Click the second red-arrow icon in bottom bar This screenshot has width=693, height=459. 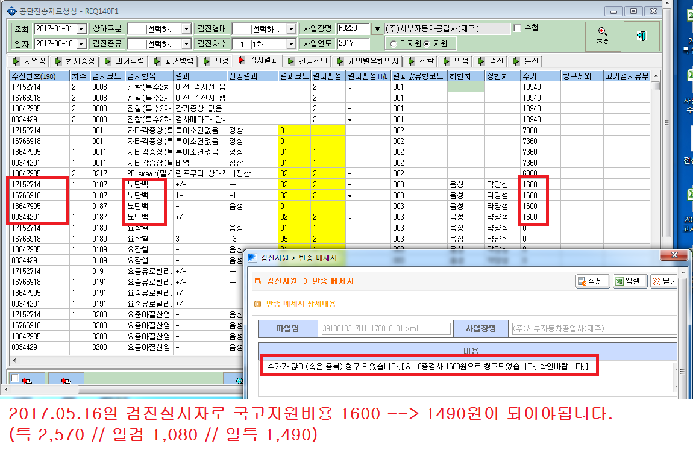click(x=66, y=379)
